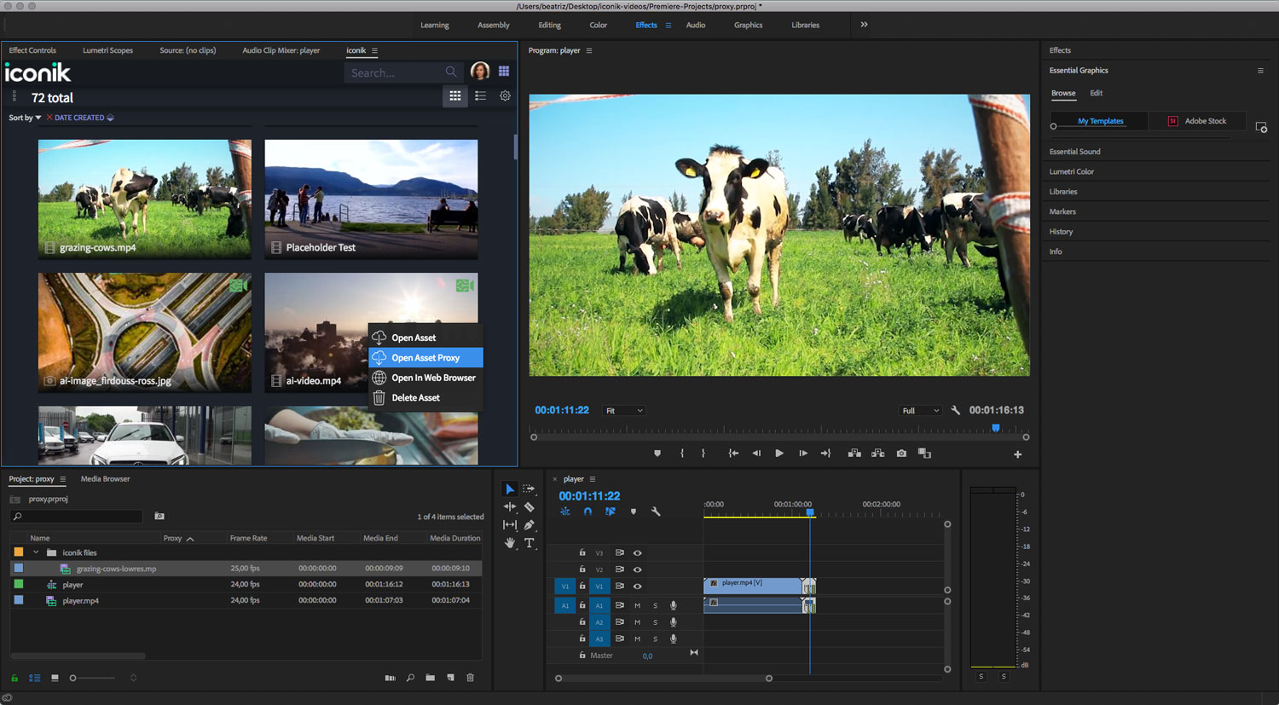Image resolution: width=1279 pixels, height=705 pixels.
Task: Click the Export Frame camera icon
Action: click(x=901, y=454)
